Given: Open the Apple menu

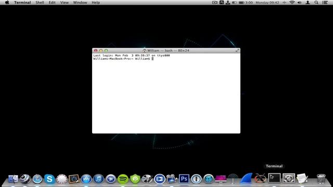Looking at the screenshot, I should coord(7,3).
